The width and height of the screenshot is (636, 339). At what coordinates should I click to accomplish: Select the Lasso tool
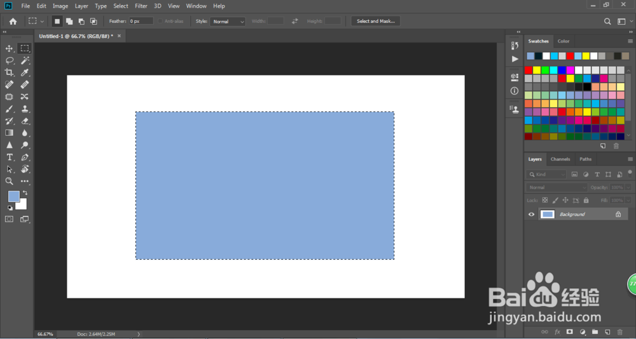(x=9, y=61)
